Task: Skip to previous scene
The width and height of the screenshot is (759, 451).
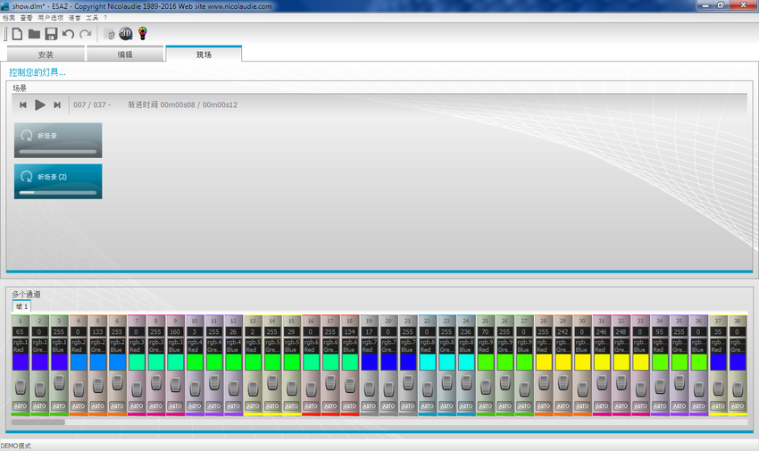Action: [x=22, y=105]
